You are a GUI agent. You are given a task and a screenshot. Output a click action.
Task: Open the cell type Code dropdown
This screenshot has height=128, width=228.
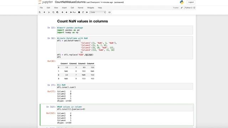[x=98, y=12]
